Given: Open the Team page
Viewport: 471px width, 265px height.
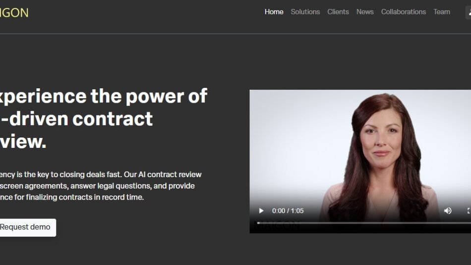Looking at the screenshot, I should click(442, 12).
